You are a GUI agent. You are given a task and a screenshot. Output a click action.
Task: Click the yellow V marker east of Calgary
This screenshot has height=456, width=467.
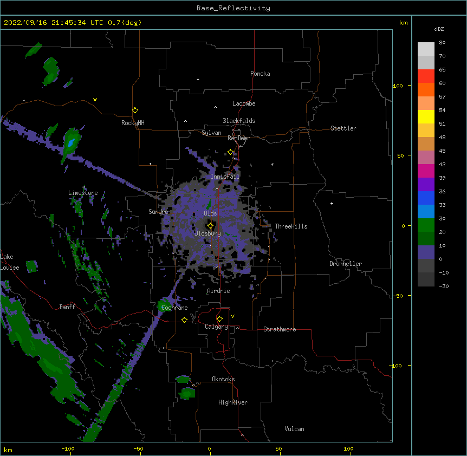(x=232, y=316)
